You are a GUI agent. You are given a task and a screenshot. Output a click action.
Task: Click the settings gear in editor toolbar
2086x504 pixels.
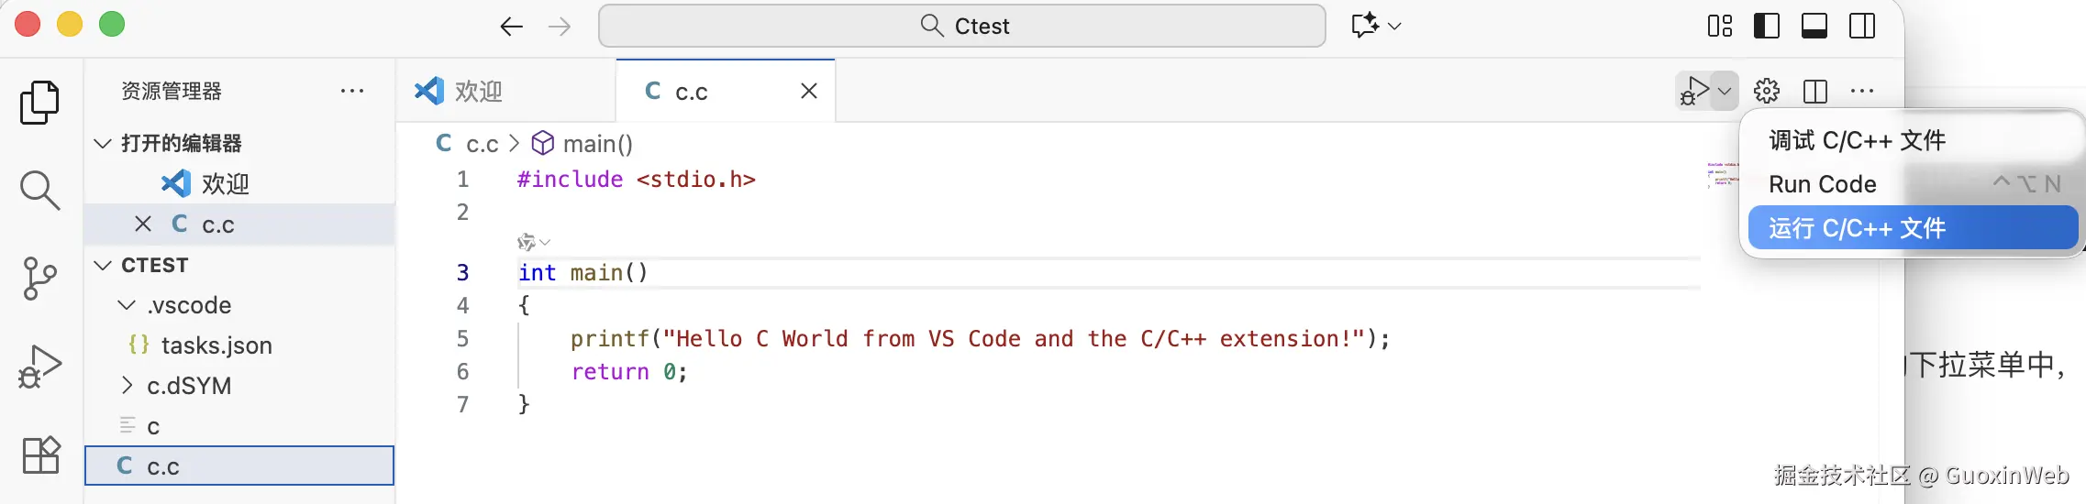[1767, 91]
